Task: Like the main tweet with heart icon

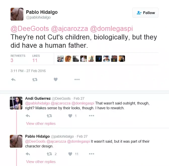Action: 56,79
